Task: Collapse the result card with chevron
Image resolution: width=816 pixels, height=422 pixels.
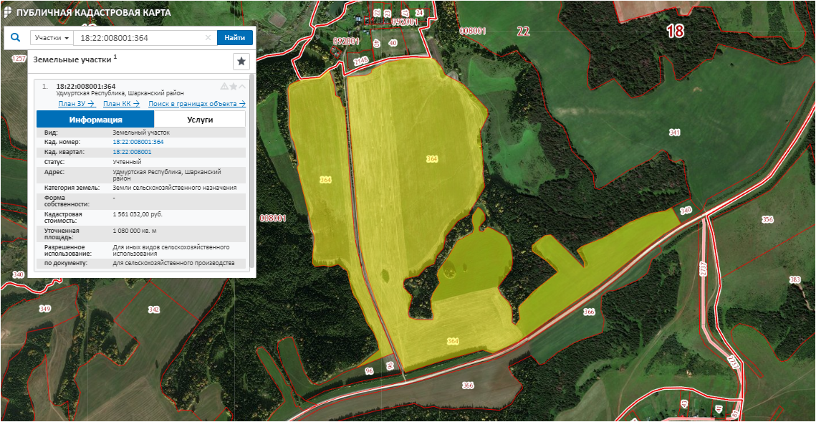Action: 242,87
